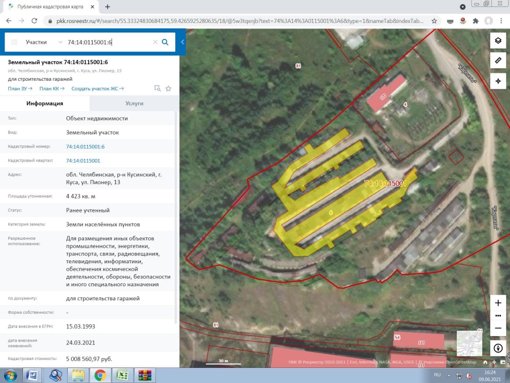
Task: Open the hamburger menu in search bar
Action: pyautogui.click(x=14, y=42)
